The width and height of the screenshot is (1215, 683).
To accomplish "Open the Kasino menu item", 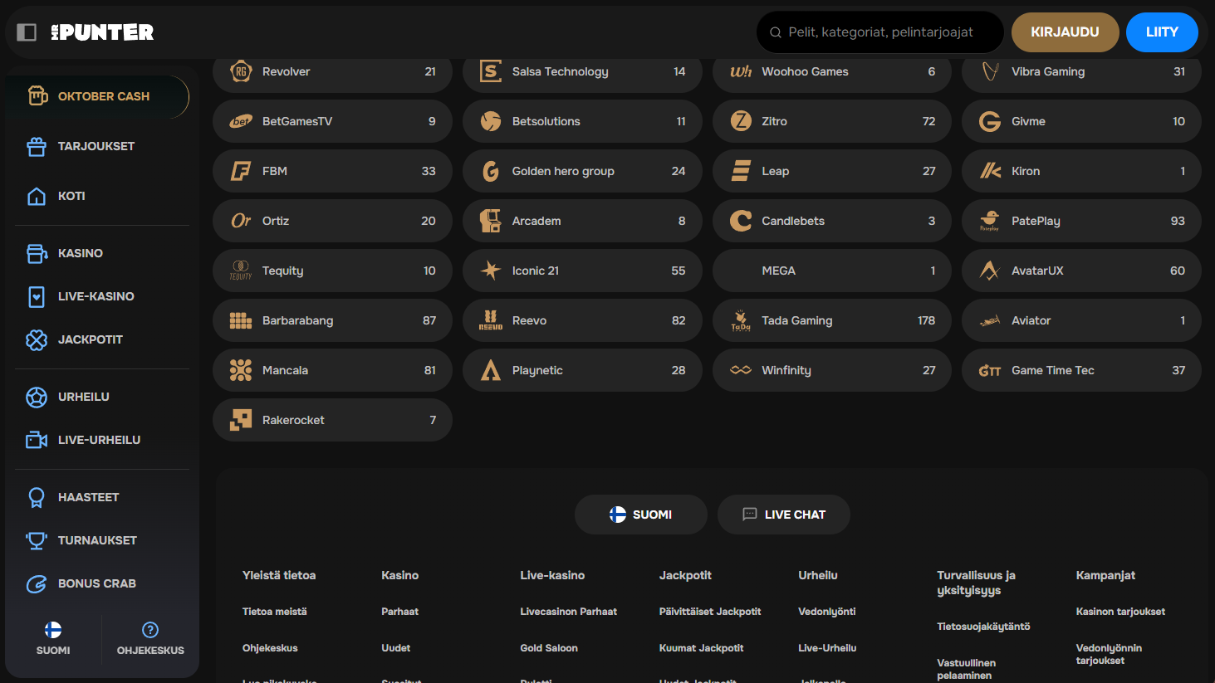I will (x=81, y=254).
